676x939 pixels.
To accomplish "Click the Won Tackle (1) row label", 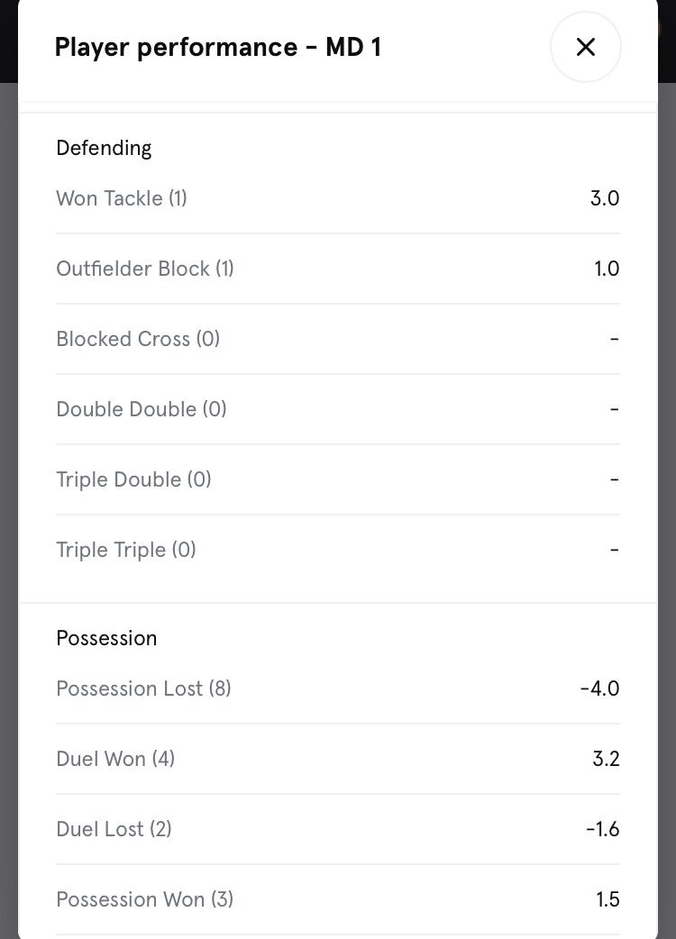I will (122, 198).
